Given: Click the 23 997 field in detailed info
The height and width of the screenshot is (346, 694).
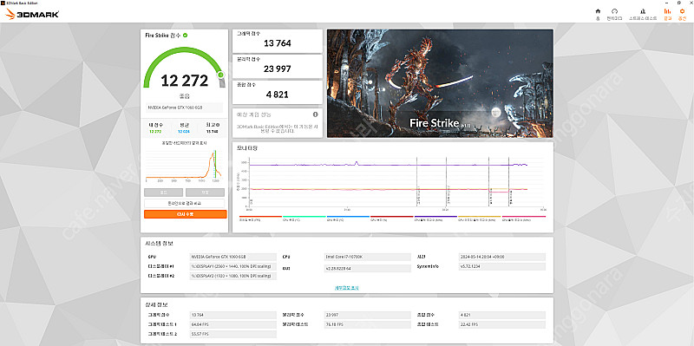Looking at the screenshot, I should (x=367, y=315).
